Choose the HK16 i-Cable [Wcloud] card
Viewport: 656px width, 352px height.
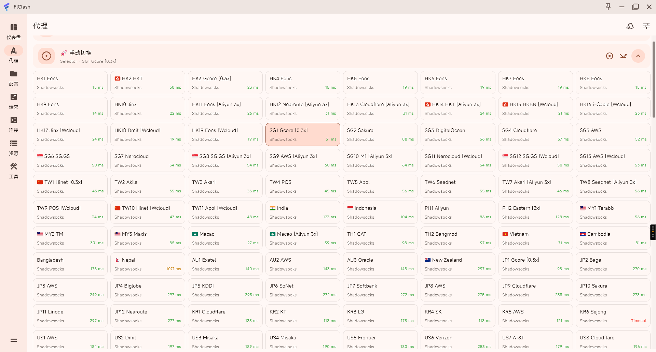tap(613, 108)
